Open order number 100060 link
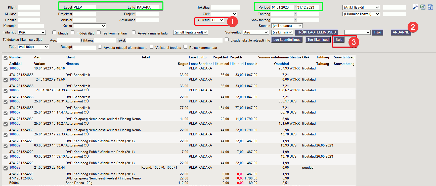 click(15, 134)
